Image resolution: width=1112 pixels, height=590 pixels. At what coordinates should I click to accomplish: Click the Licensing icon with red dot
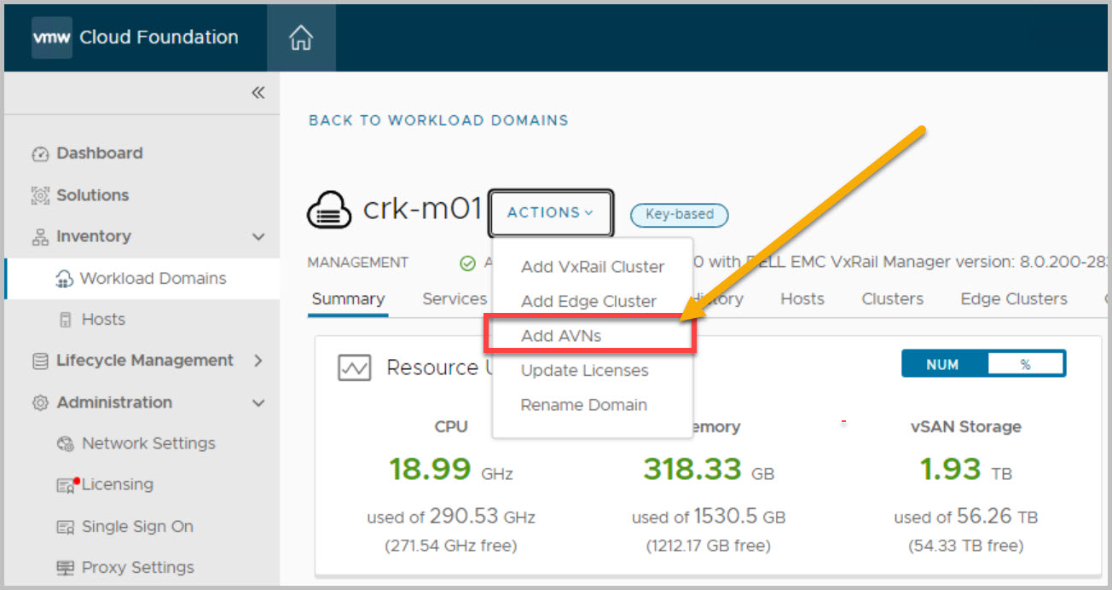(67, 485)
